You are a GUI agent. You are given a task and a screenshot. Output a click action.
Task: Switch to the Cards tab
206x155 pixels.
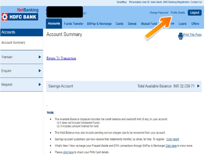pyautogui.click(x=119, y=24)
